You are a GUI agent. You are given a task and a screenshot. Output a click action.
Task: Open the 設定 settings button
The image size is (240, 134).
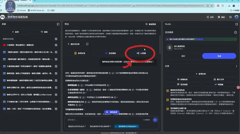point(222,17)
